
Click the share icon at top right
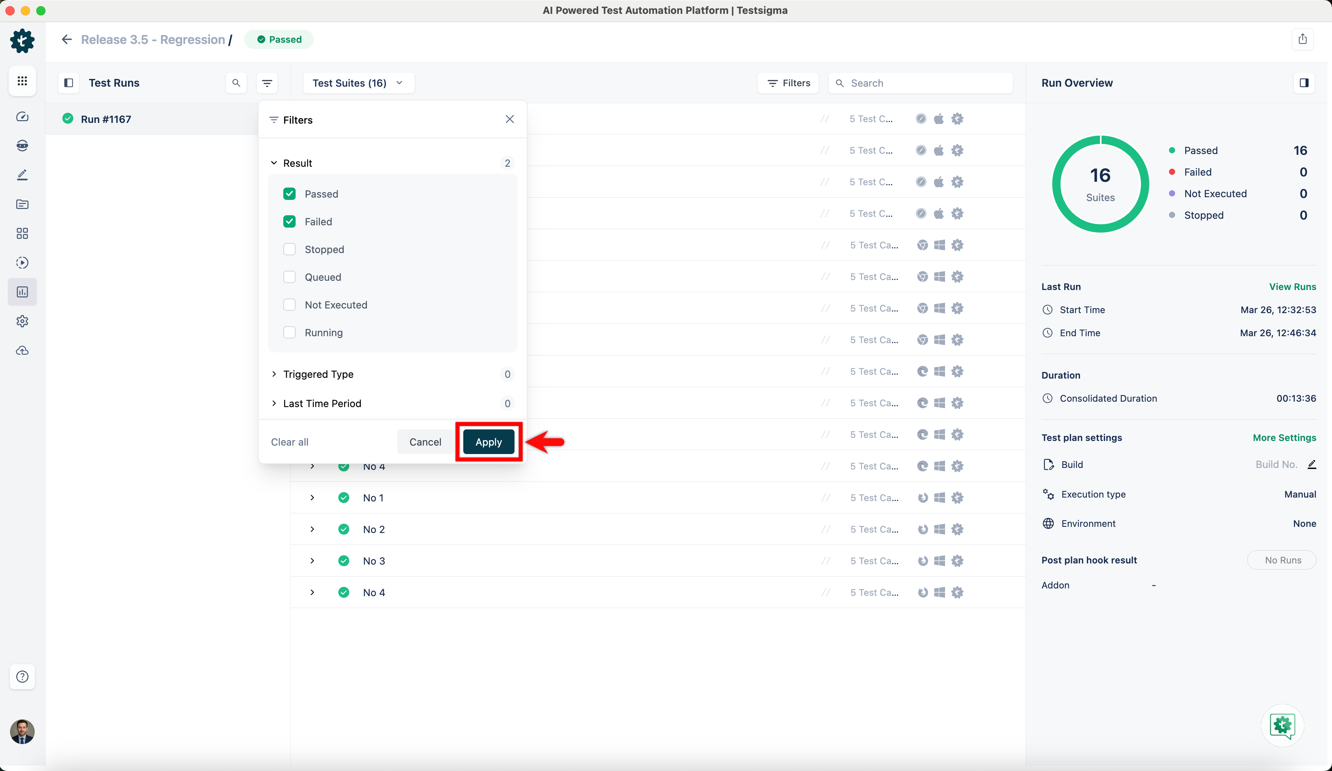(x=1302, y=39)
